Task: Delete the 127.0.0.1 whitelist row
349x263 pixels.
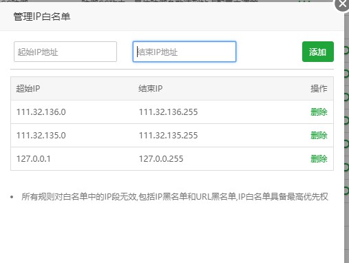Action: (x=319, y=159)
